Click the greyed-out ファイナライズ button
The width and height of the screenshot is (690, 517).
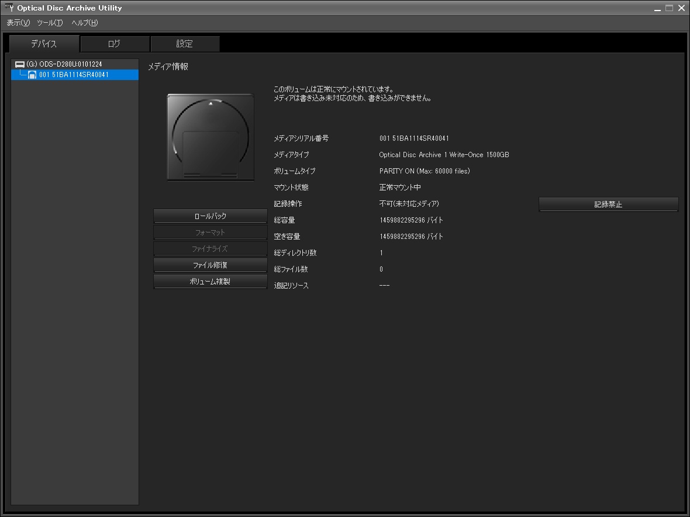tap(211, 249)
